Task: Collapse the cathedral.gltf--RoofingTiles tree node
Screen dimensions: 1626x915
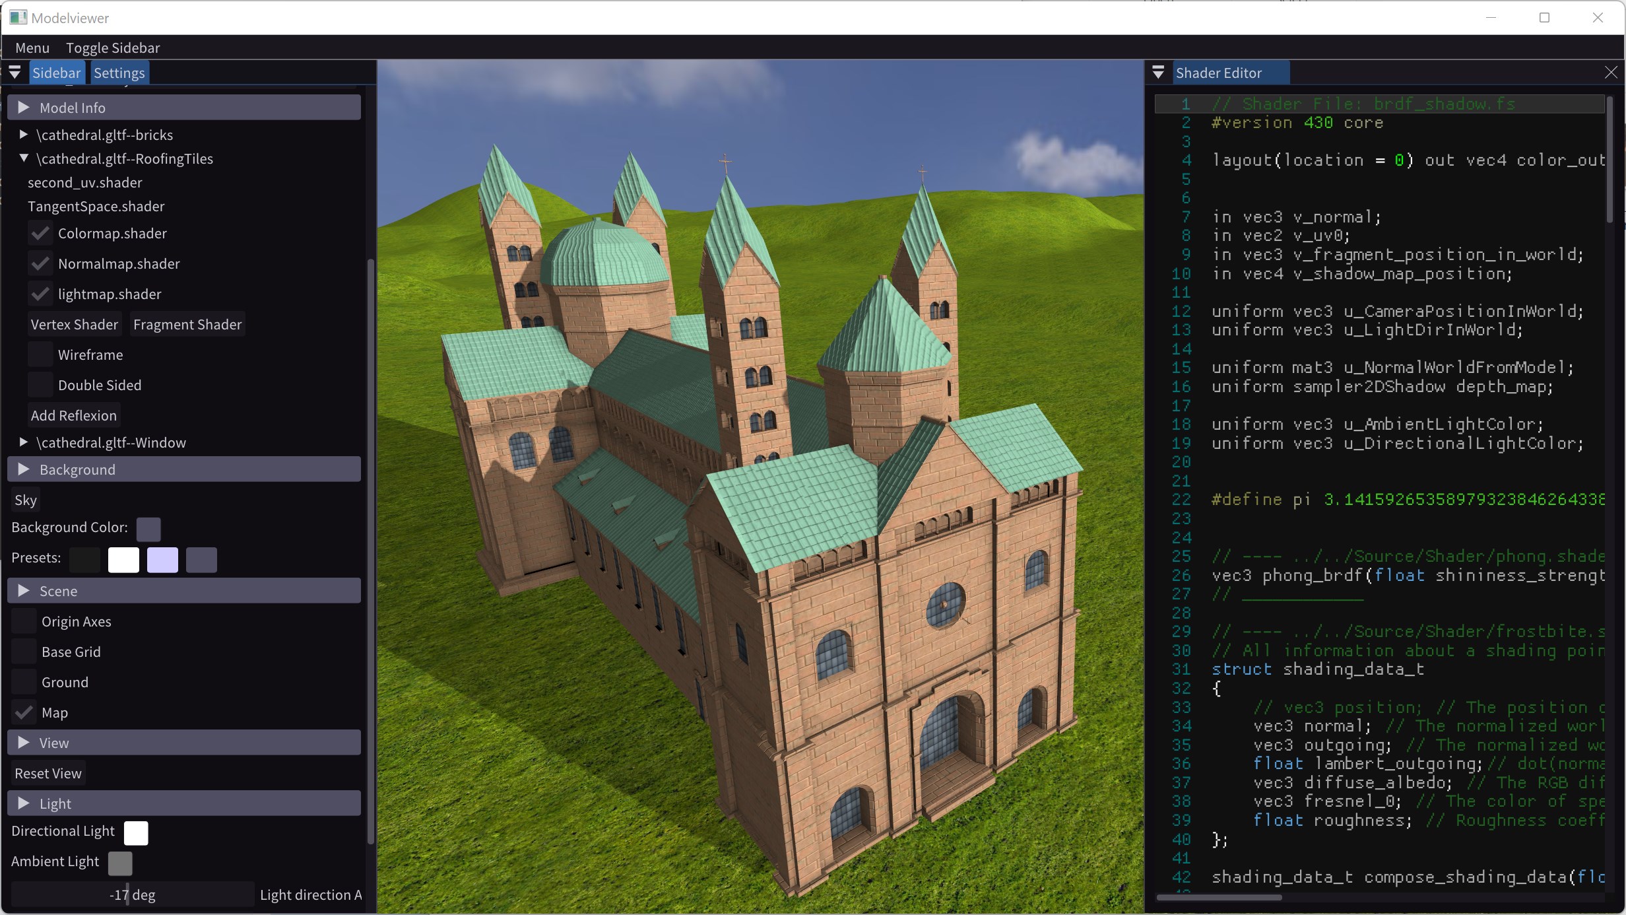Action: (24, 158)
